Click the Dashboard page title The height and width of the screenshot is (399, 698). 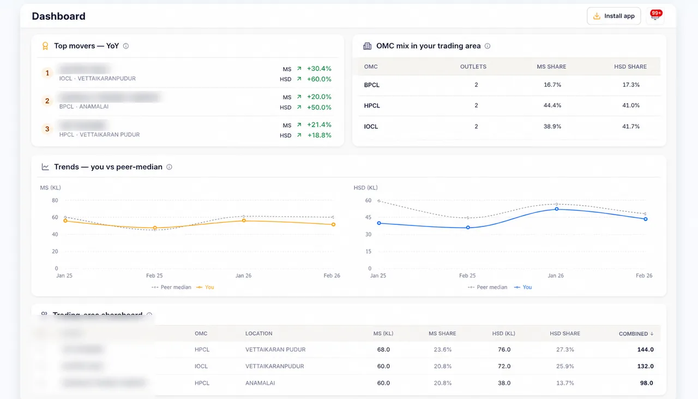pos(58,16)
